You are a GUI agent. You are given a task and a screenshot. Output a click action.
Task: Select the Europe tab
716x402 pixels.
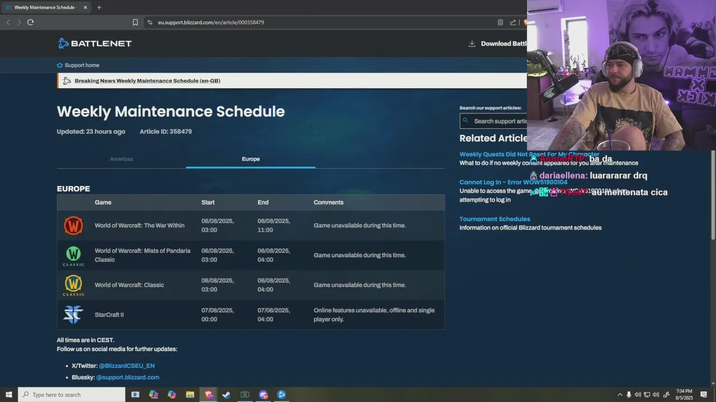[x=251, y=159]
